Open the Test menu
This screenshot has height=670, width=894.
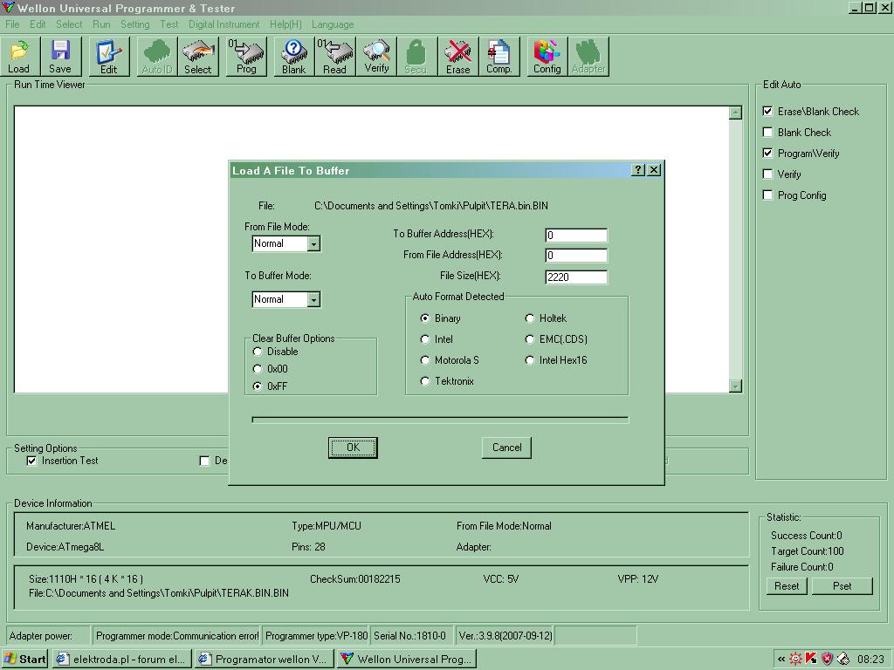pos(168,24)
